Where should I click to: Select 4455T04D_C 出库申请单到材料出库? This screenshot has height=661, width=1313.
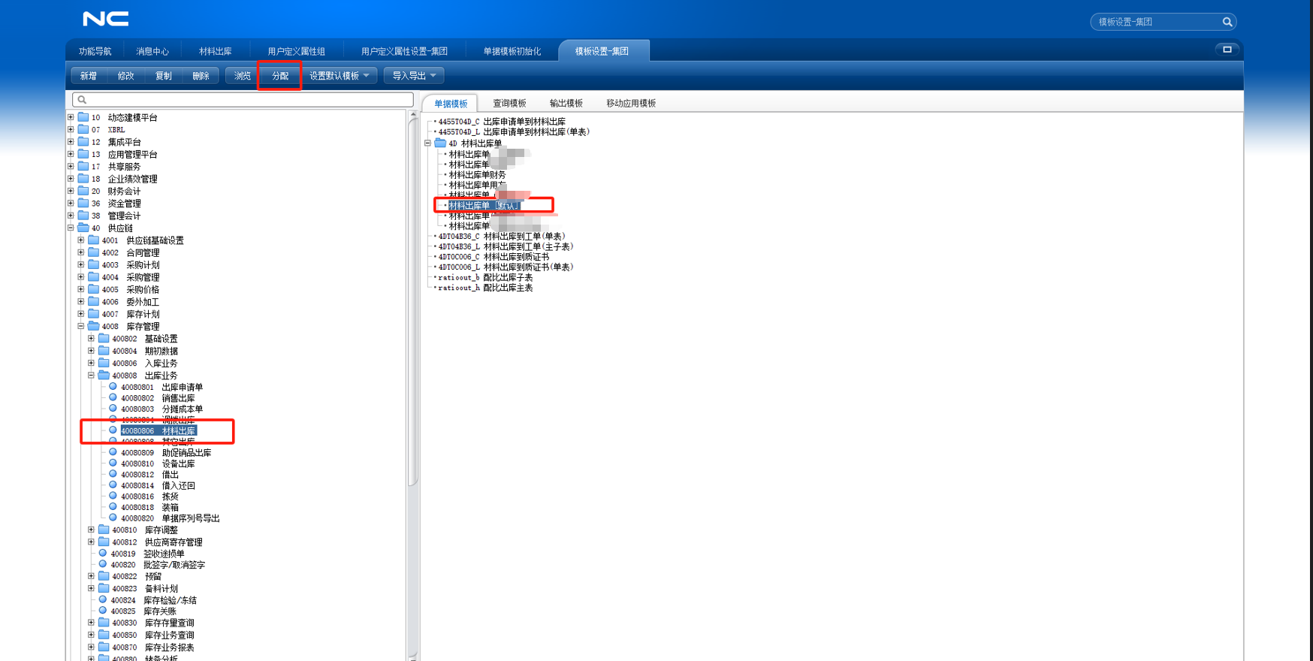pyautogui.click(x=502, y=122)
